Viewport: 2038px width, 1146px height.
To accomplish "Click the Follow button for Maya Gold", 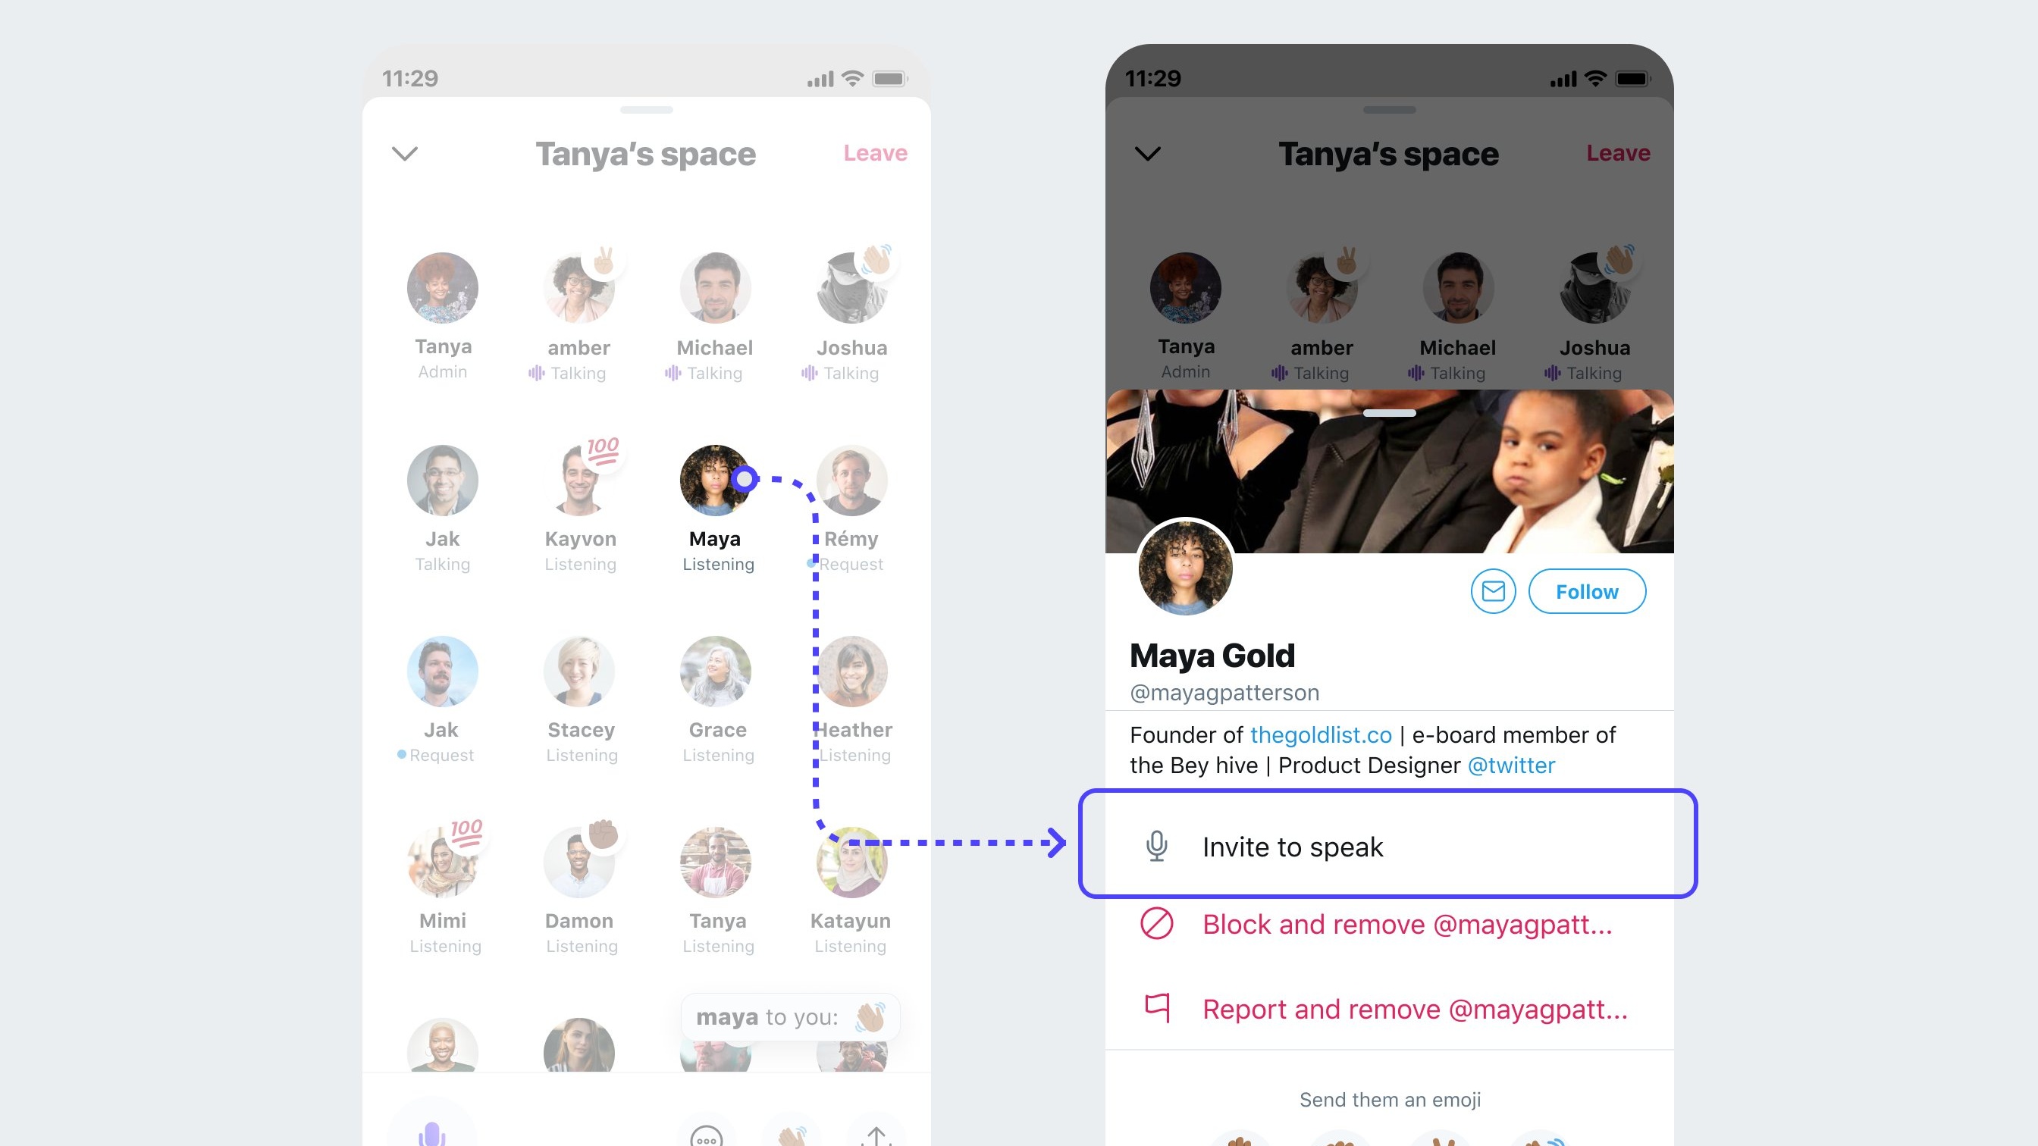I will 1588,589.
